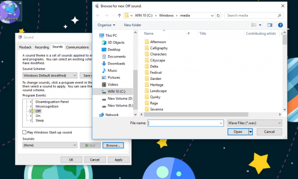Click the Browse... button in Sound window
The width and height of the screenshot is (298, 179).
pyautogui.click(x=113, y=145)
